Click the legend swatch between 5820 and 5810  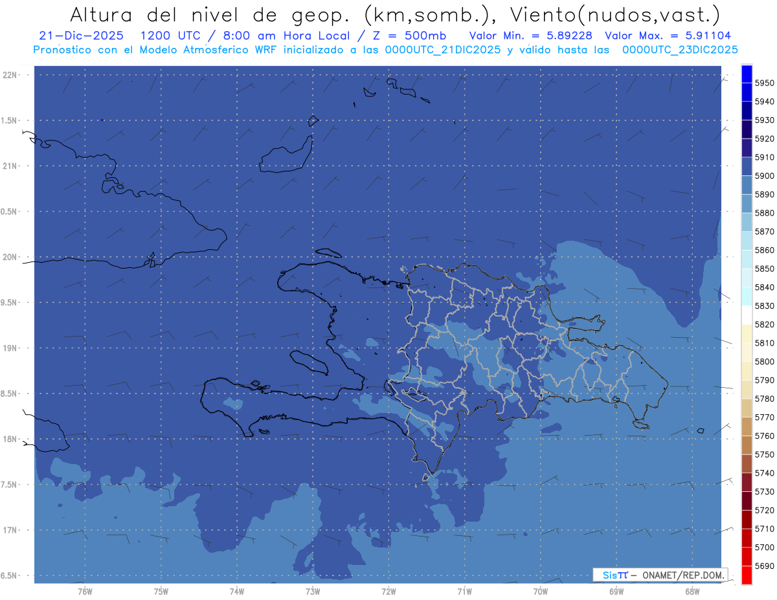click(747, 333)
